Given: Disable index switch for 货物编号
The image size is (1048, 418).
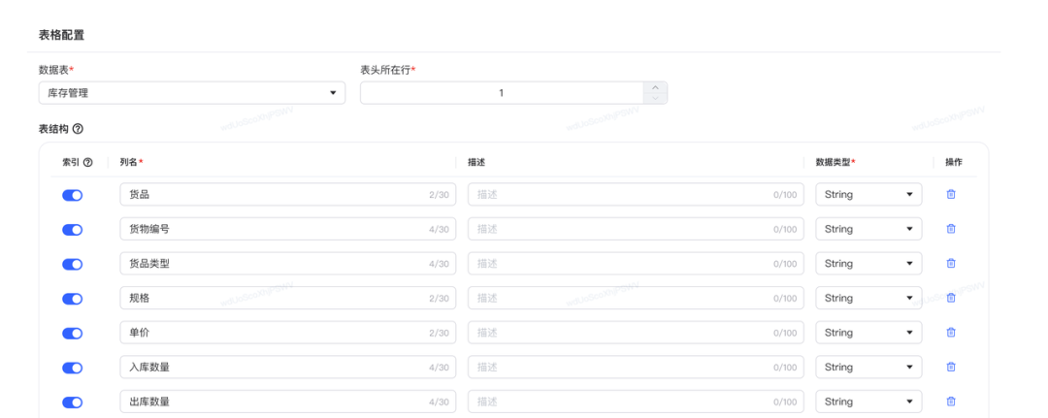Looking at the screenshot, I should [x=73, y=230].
